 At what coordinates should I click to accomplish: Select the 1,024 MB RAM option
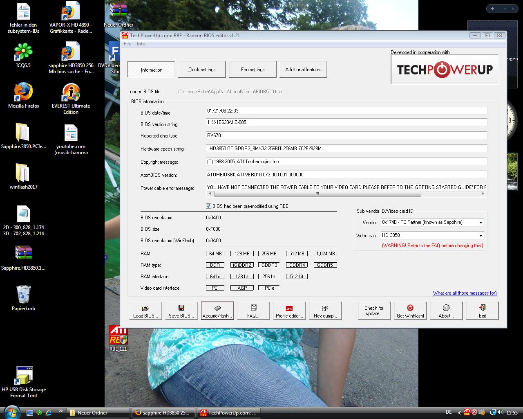pos(325,254)
